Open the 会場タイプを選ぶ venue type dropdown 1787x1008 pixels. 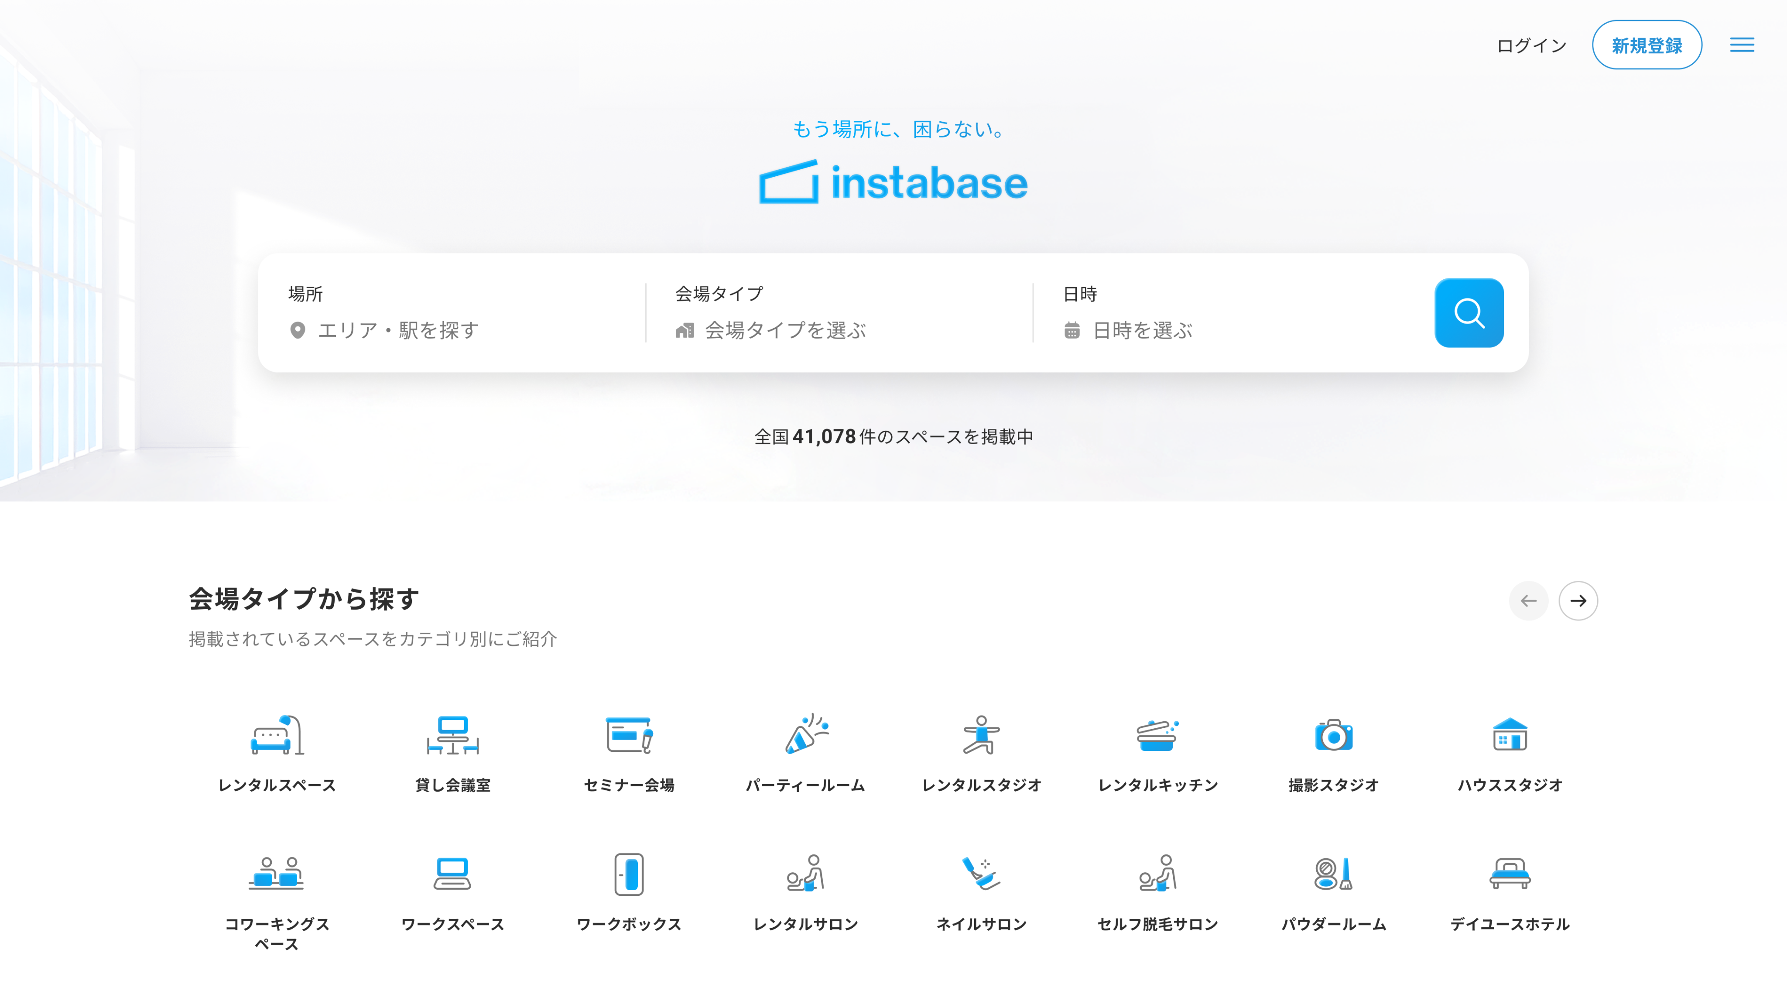coord(785,330)
